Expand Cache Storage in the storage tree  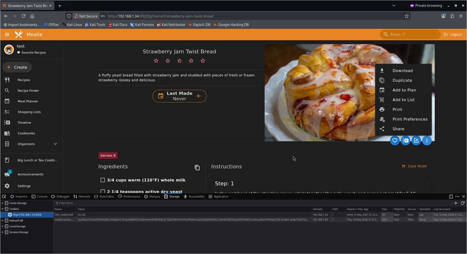[3, 203]
